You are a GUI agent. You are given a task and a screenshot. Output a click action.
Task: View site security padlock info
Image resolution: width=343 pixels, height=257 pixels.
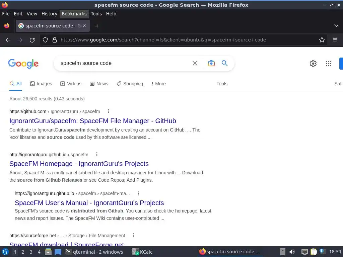tap(55, 40)
